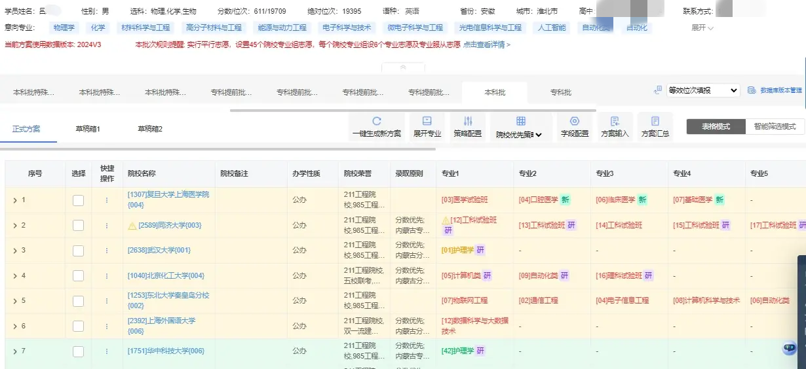
Task: Collapse header panel with up chevrons
Action: 403,67
